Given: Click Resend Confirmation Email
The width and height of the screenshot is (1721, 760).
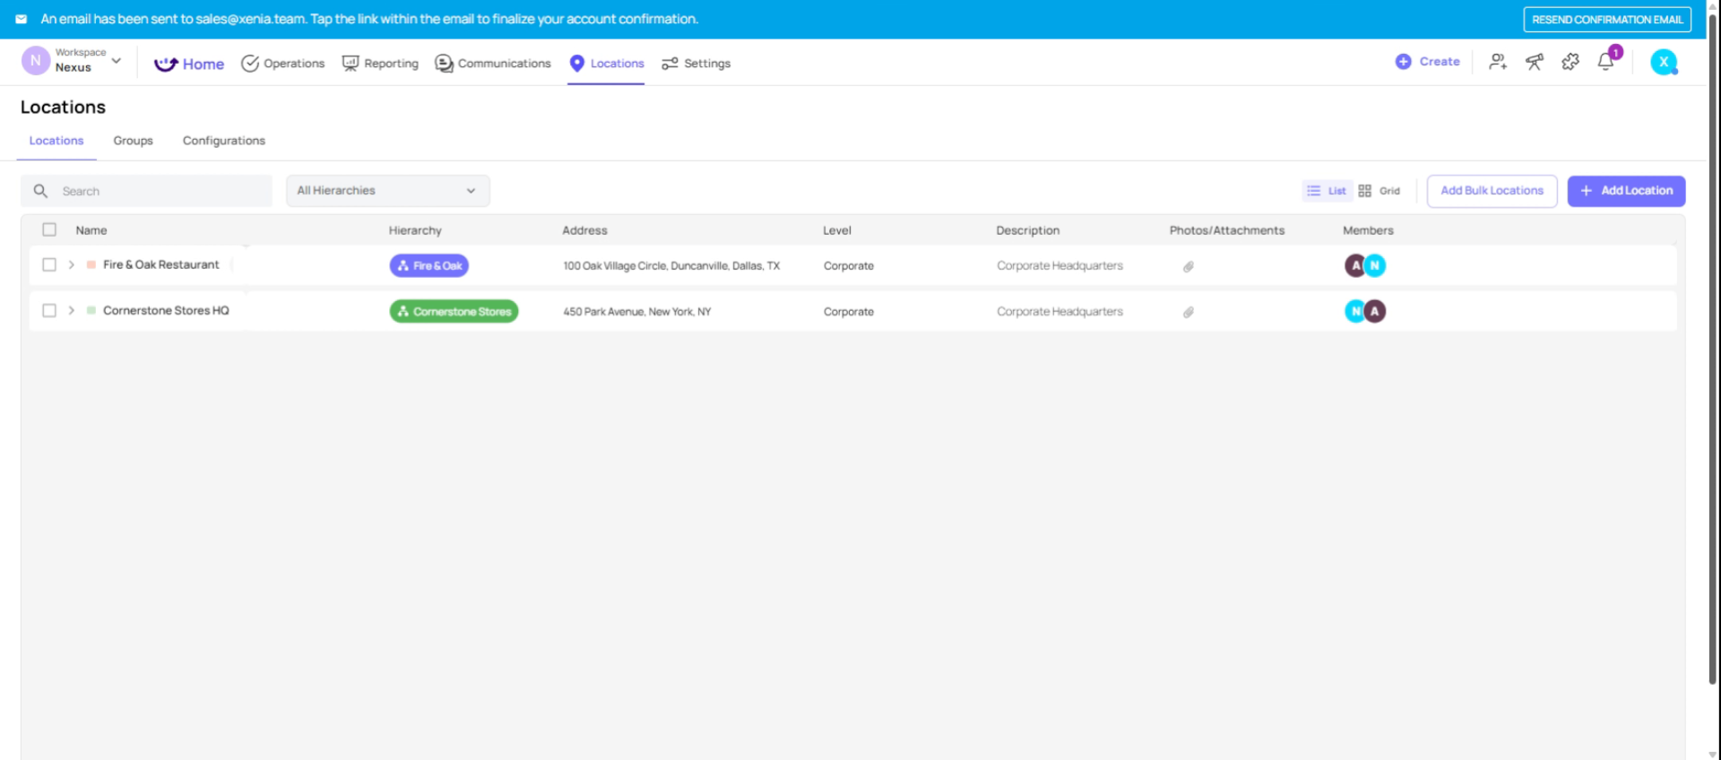Looking at the screenshot, I should tap(1606, 20).
